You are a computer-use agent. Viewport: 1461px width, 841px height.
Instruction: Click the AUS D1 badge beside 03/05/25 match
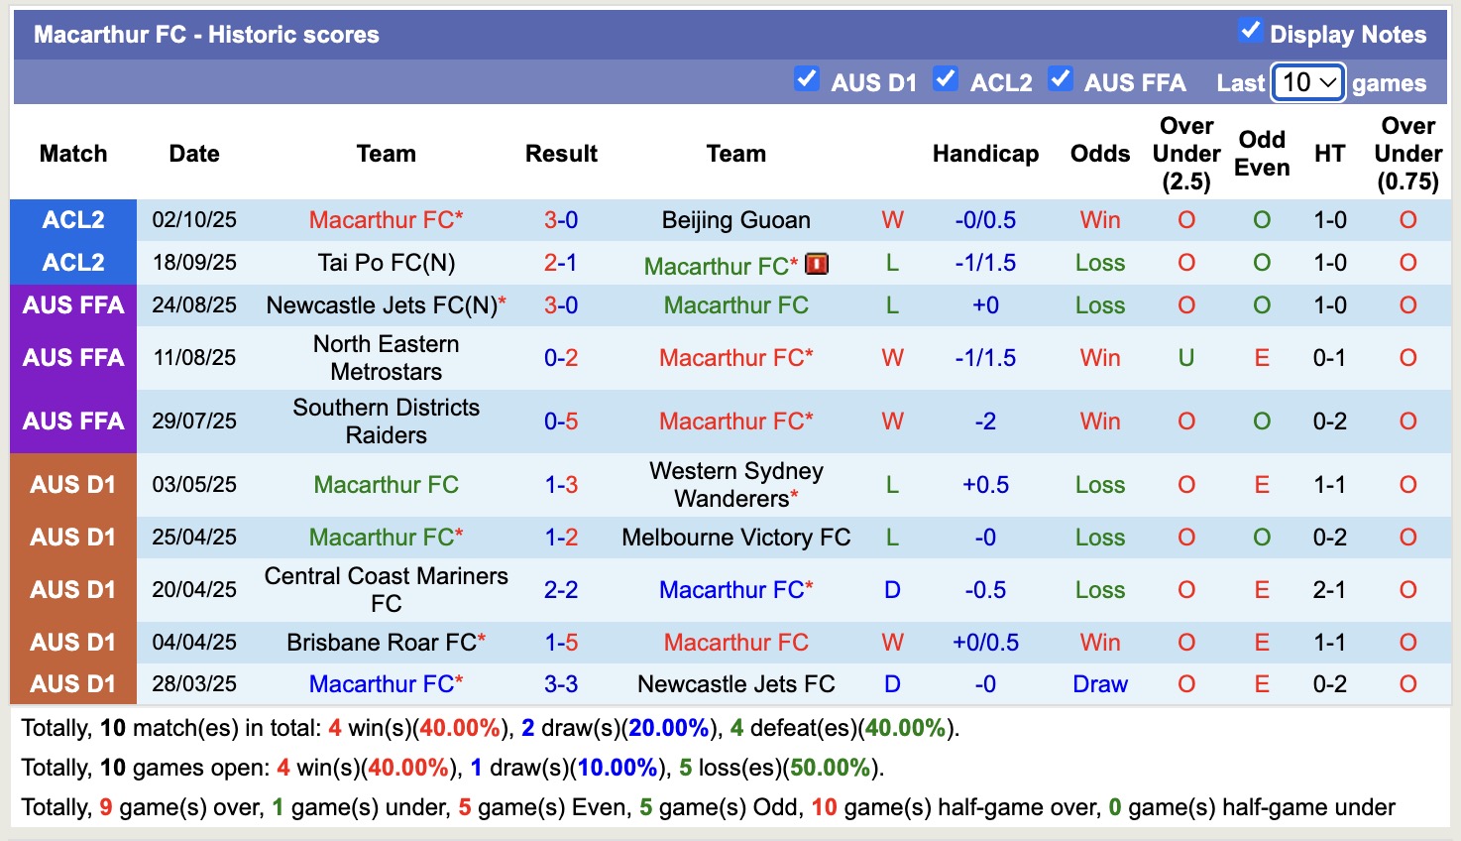72,484
